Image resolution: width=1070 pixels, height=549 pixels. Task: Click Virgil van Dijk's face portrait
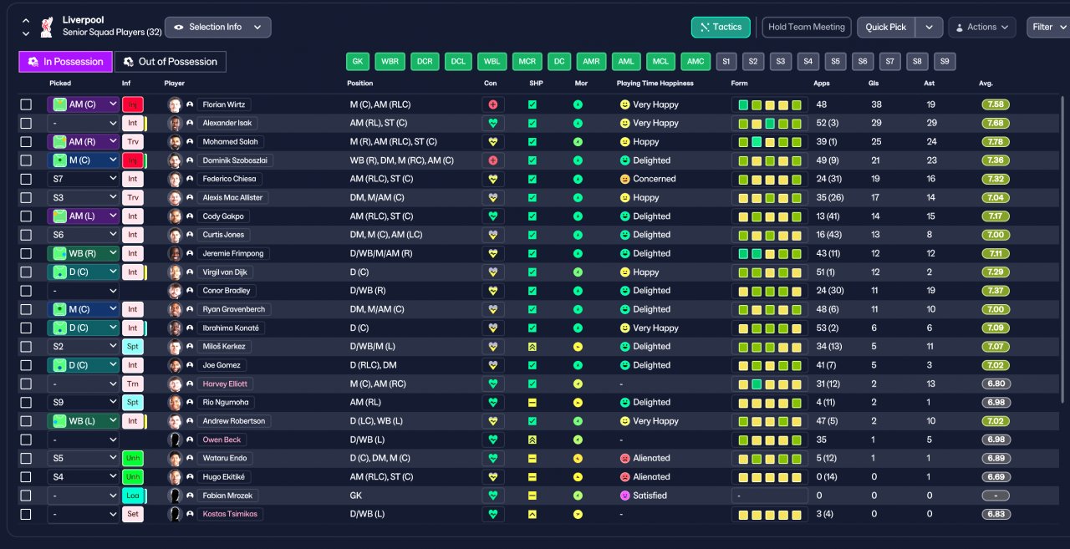(175, 272)
